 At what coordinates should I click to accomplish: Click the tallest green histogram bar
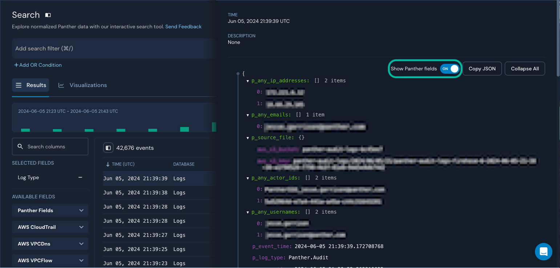(x=213, y=126)
